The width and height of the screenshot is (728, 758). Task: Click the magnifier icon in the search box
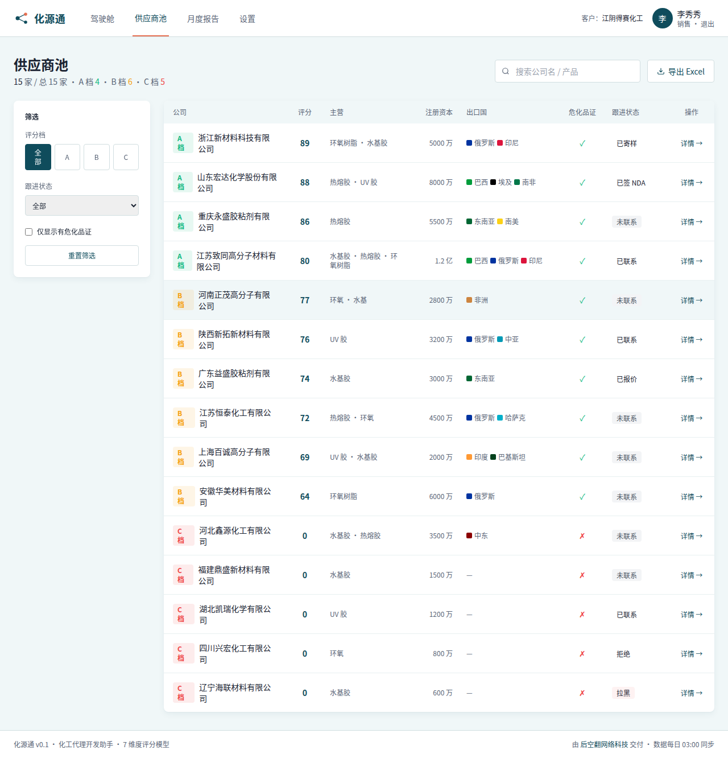click(x=506, y=72)
